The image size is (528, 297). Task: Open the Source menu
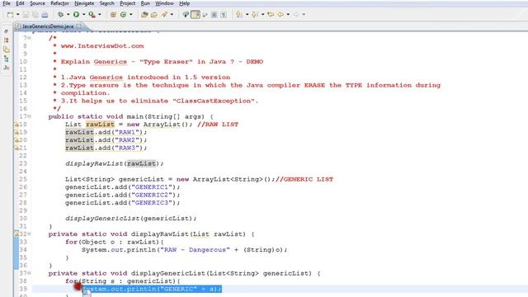(37, 3)
